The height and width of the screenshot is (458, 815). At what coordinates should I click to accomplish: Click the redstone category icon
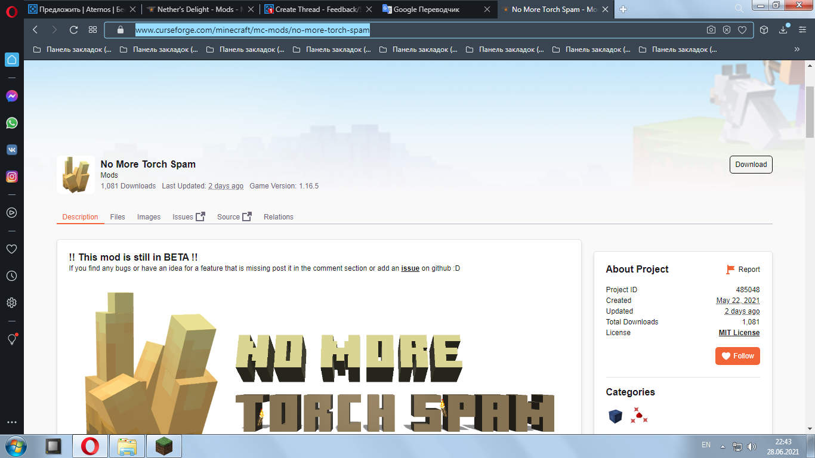coord(639,416)
